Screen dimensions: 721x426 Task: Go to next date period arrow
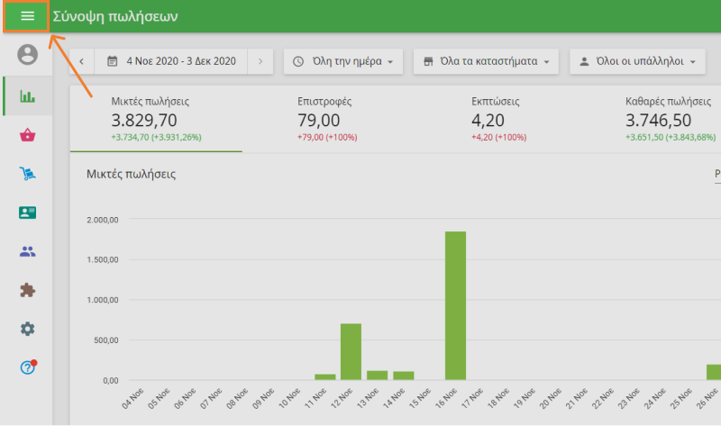(260, 61)
